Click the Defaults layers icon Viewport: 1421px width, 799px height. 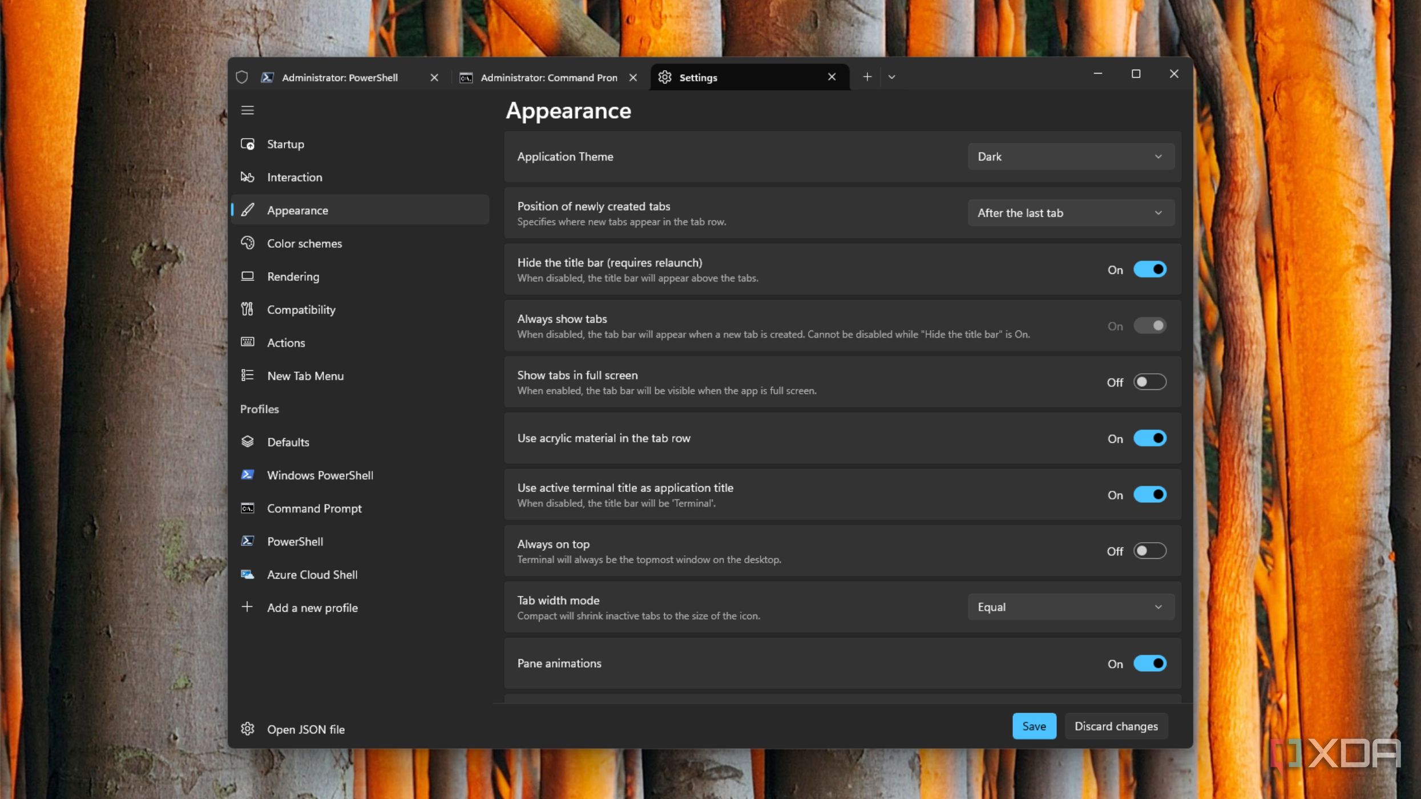[247, 442]
